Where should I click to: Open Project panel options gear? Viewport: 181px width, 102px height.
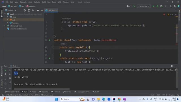(x=38, y=10)
